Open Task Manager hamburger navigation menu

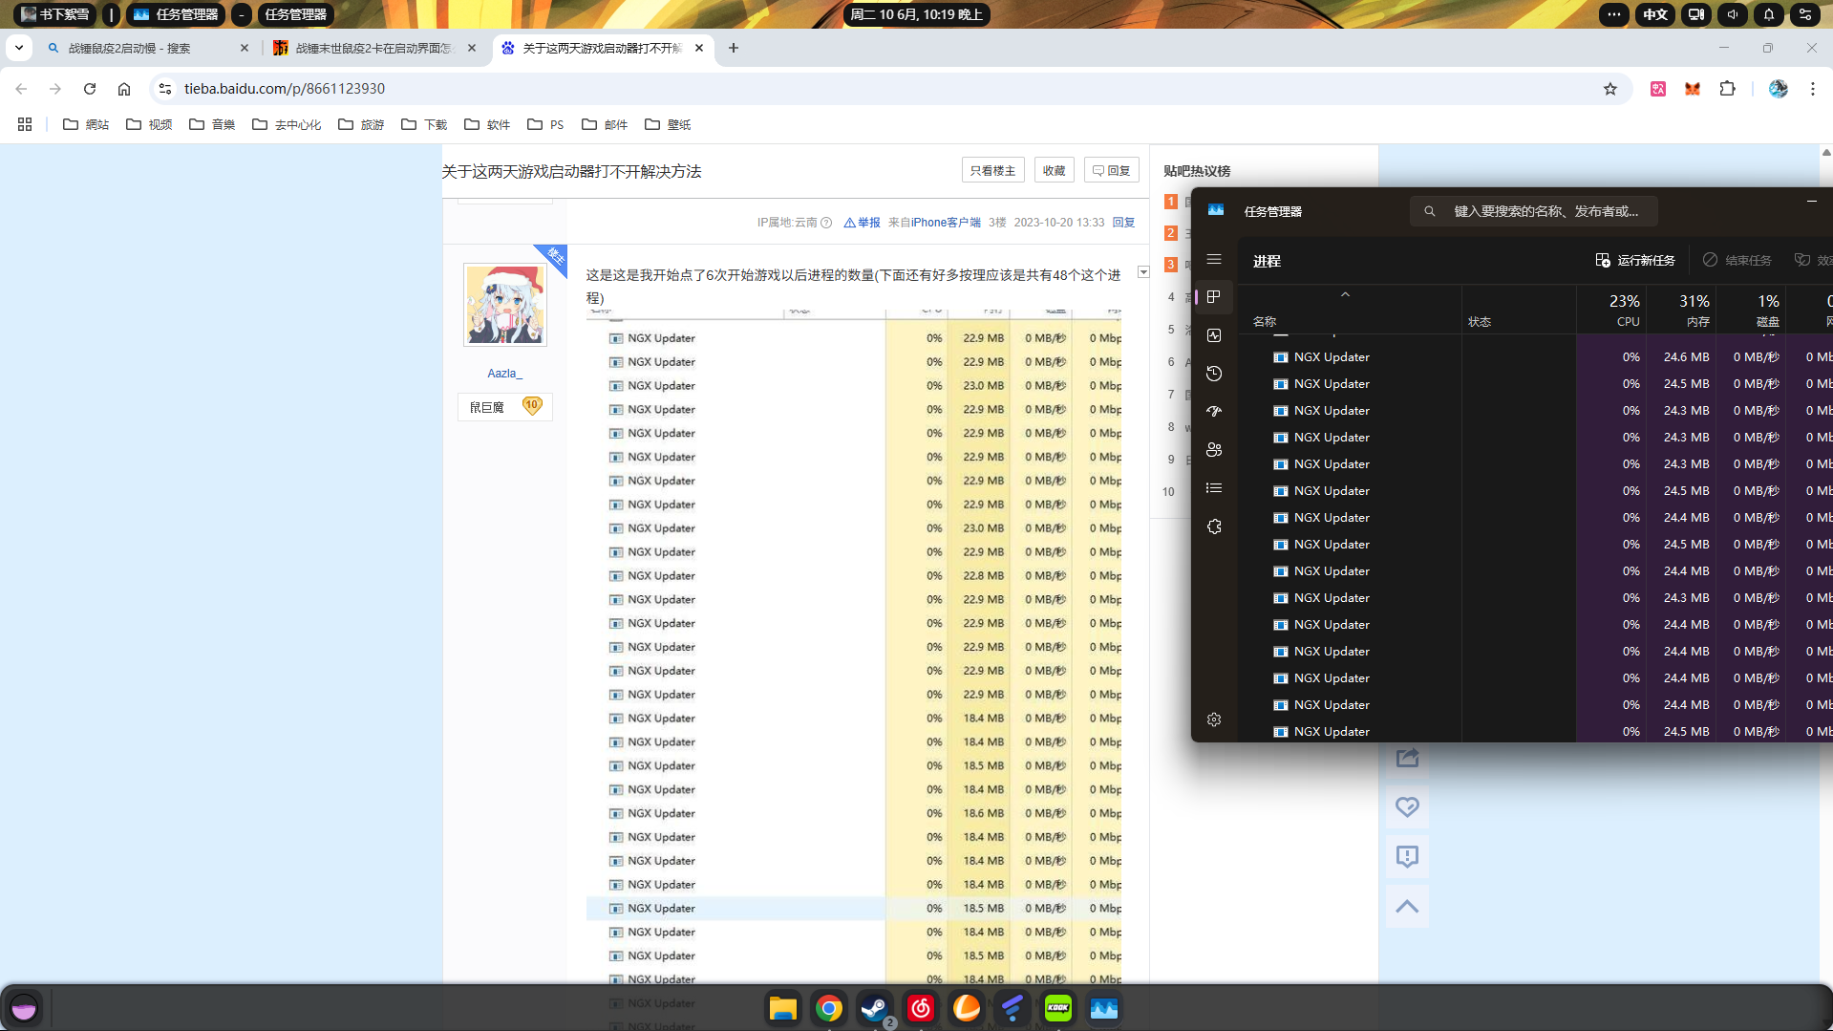pos(1214,260)
